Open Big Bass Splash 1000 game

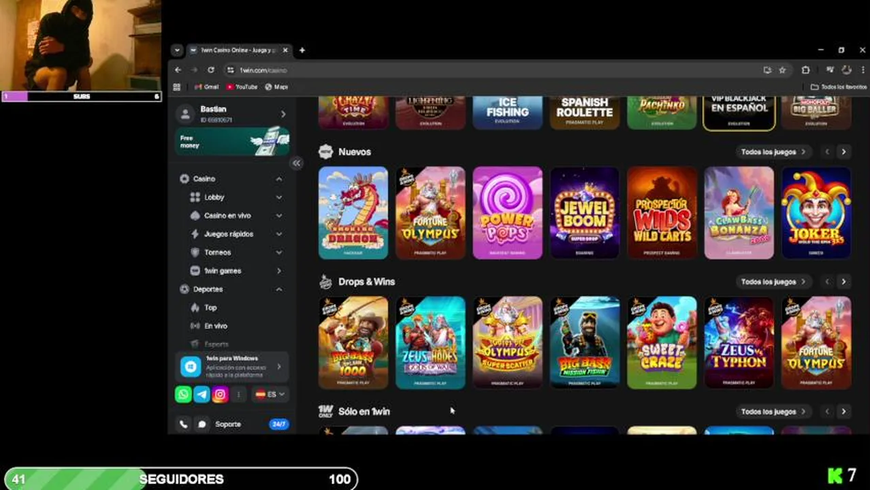[x=353, y=342]
